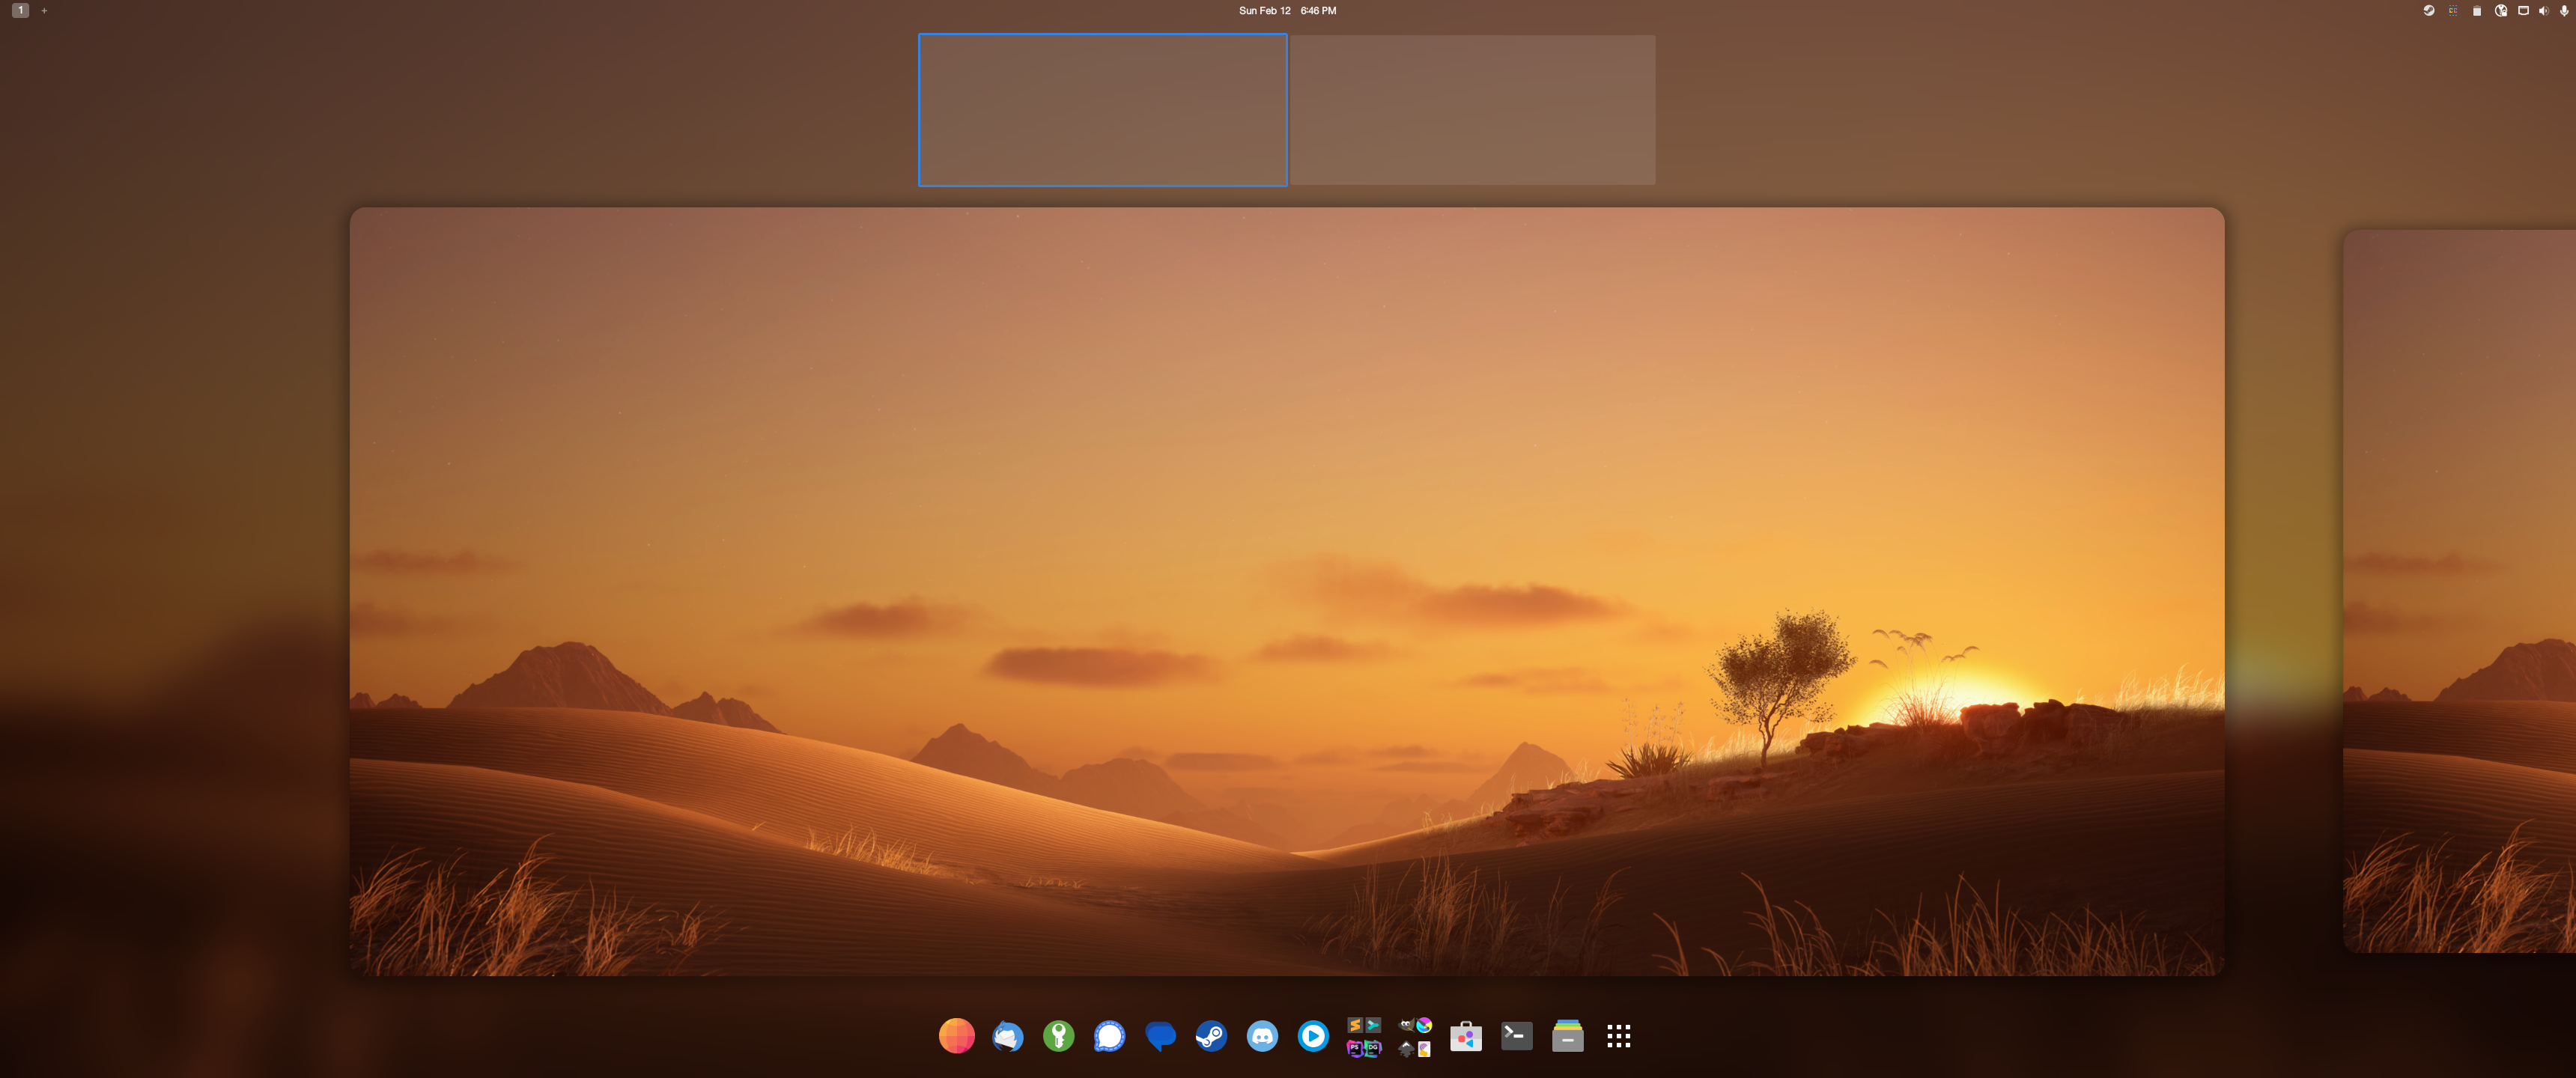Open the clipboard indicator in top bar
This screenshot has height=1078, width=2576.
(x=2476, y=11)
